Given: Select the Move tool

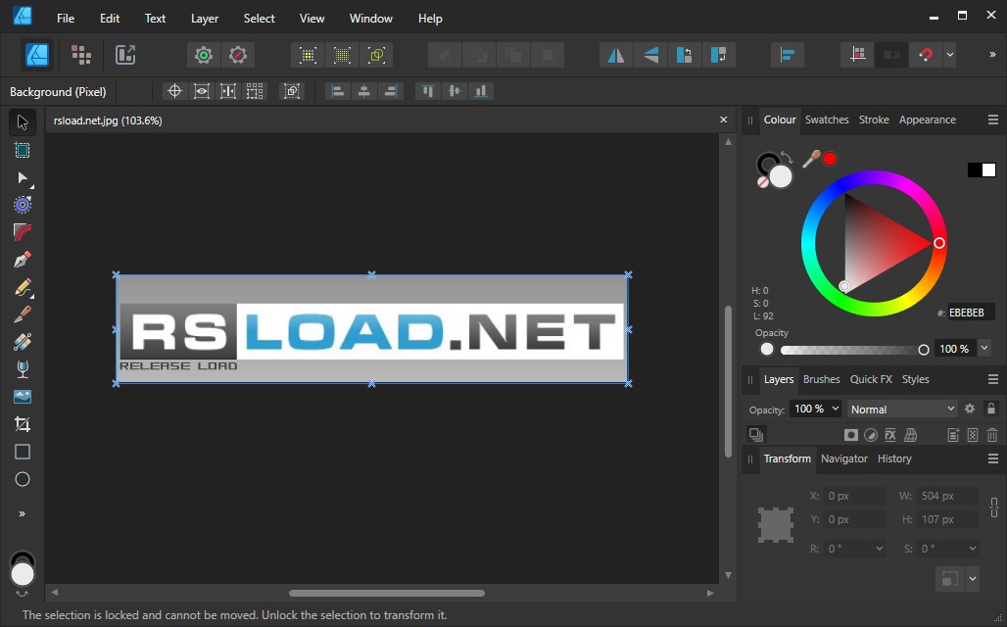Looking at the screenshot, I should pyautogui.click(x=22, y=121).
